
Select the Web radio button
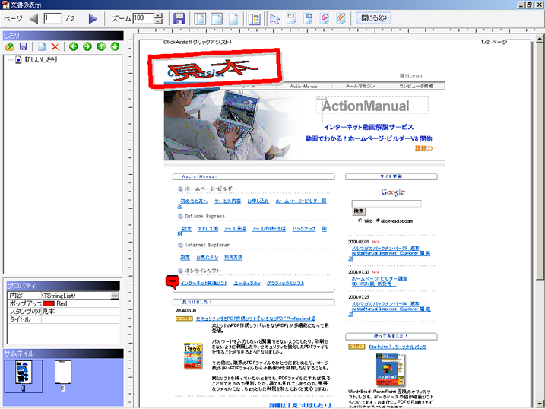(360, 220)
